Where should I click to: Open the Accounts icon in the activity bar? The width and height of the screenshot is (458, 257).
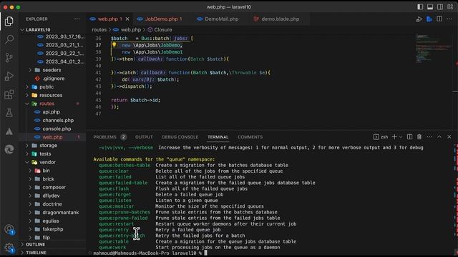9,229
